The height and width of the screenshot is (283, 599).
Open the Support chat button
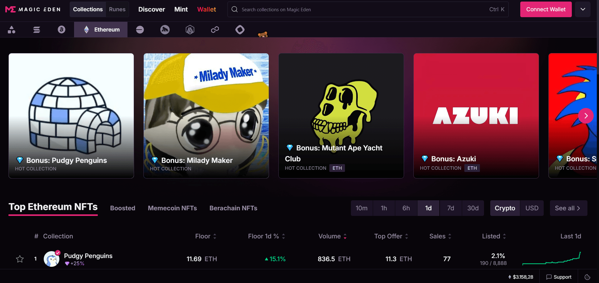(x=559, y=277)
